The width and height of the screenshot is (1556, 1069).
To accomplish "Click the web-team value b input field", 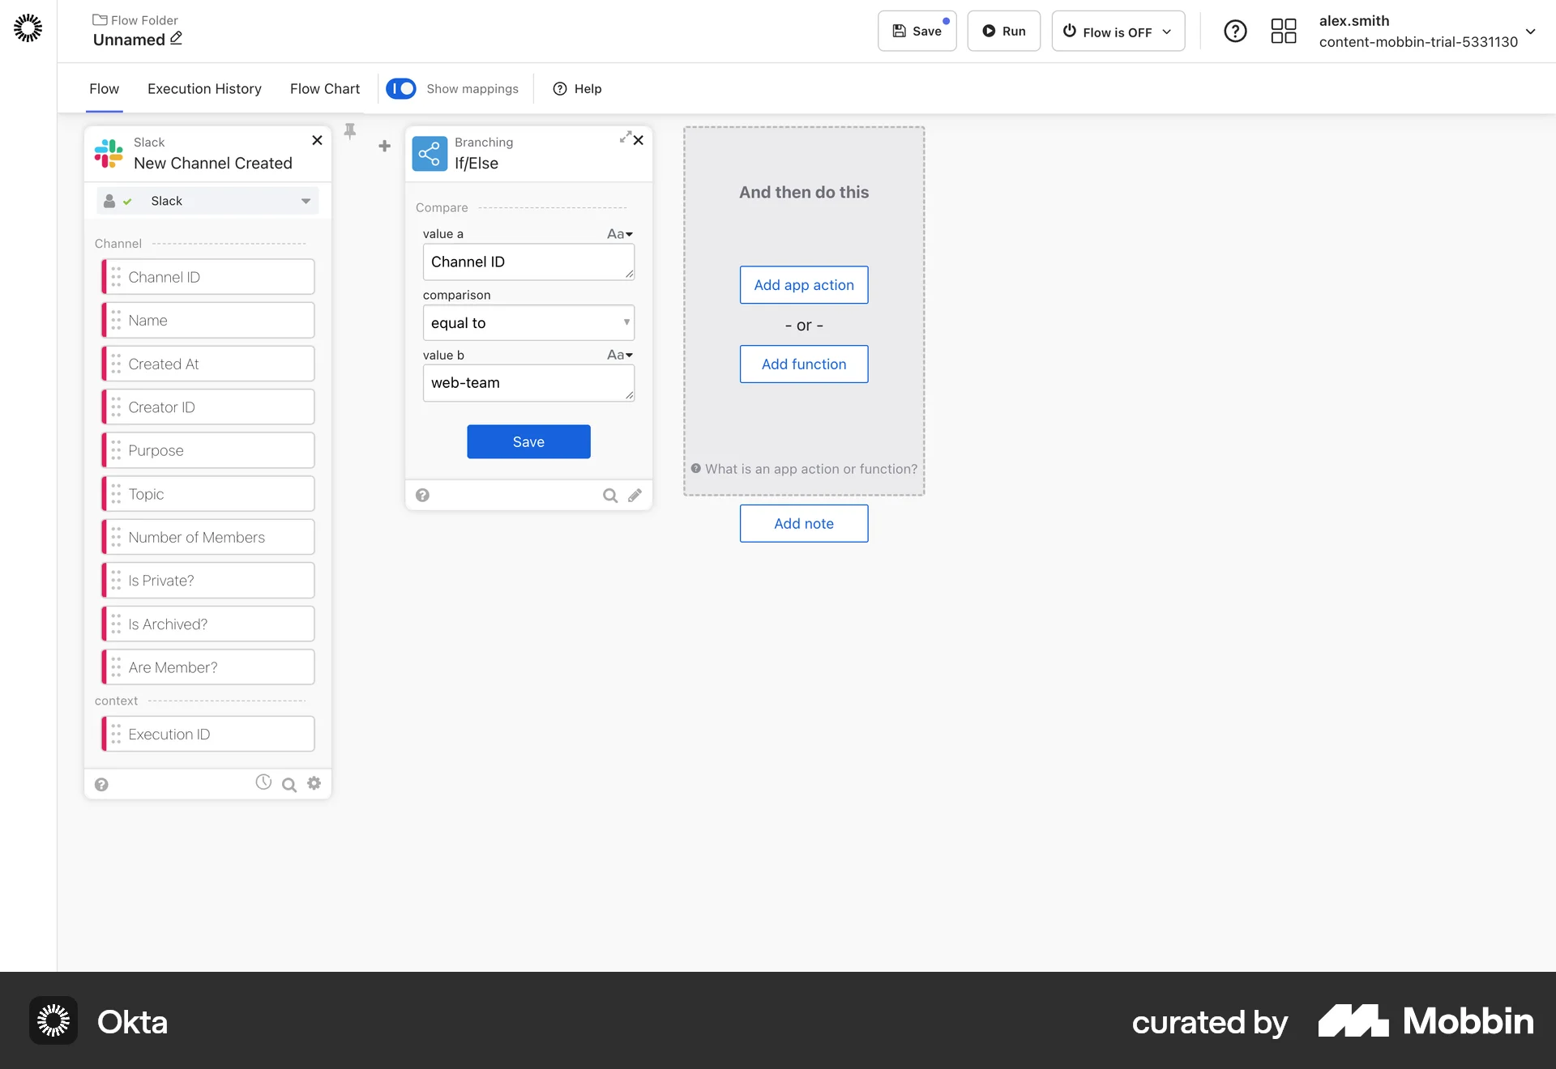I will coord(528,383).
